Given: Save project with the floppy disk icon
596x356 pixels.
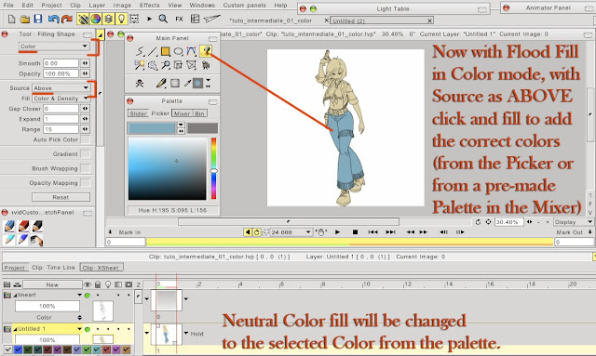Looking at the screenshot, I should click(x=38, y=19).
